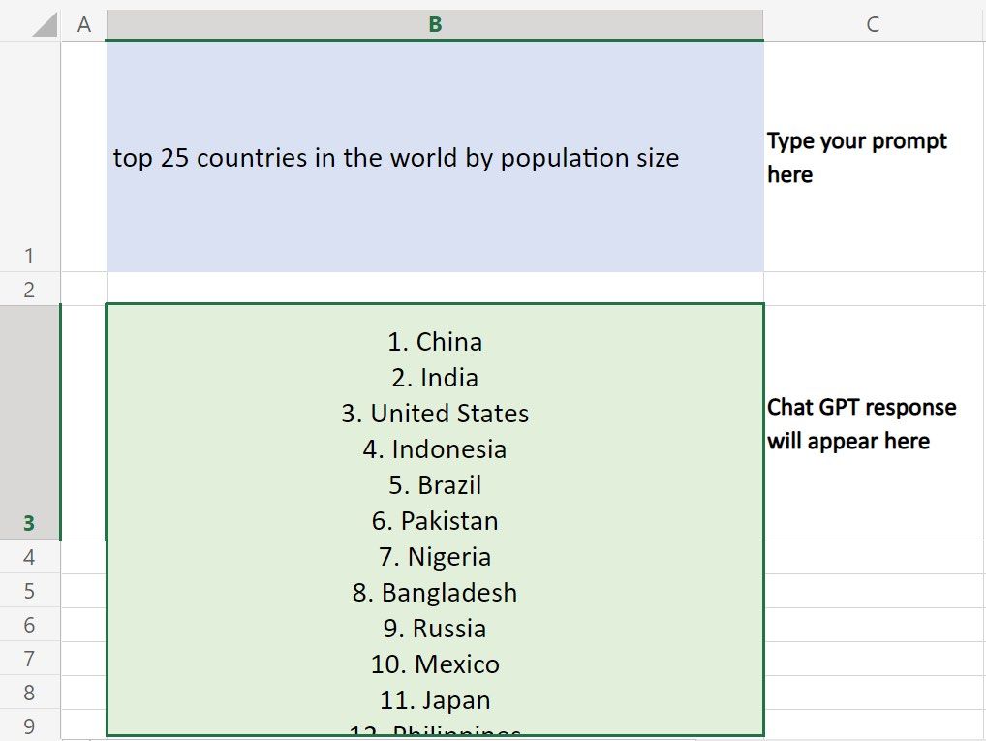Screen dimensions: 986x741
Task: Select row 6 header
Action: [30, 625]
